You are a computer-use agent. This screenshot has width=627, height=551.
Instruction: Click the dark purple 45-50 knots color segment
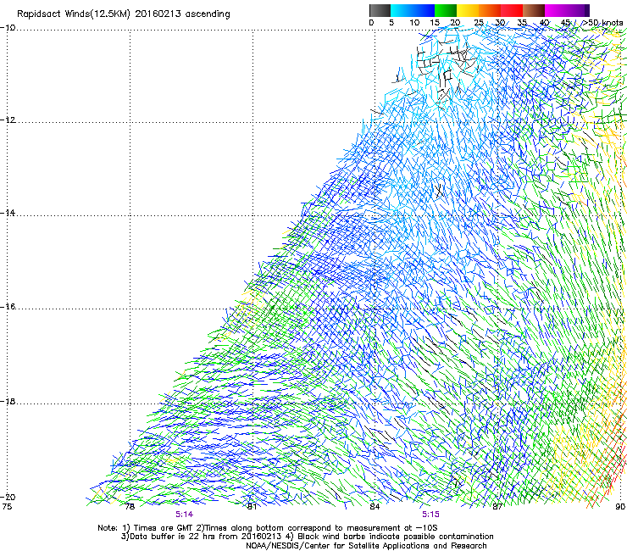(578, 10)
